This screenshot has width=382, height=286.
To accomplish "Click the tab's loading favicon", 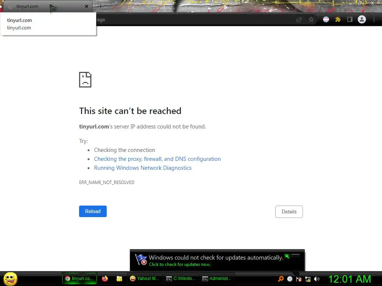I will (10, 7).
